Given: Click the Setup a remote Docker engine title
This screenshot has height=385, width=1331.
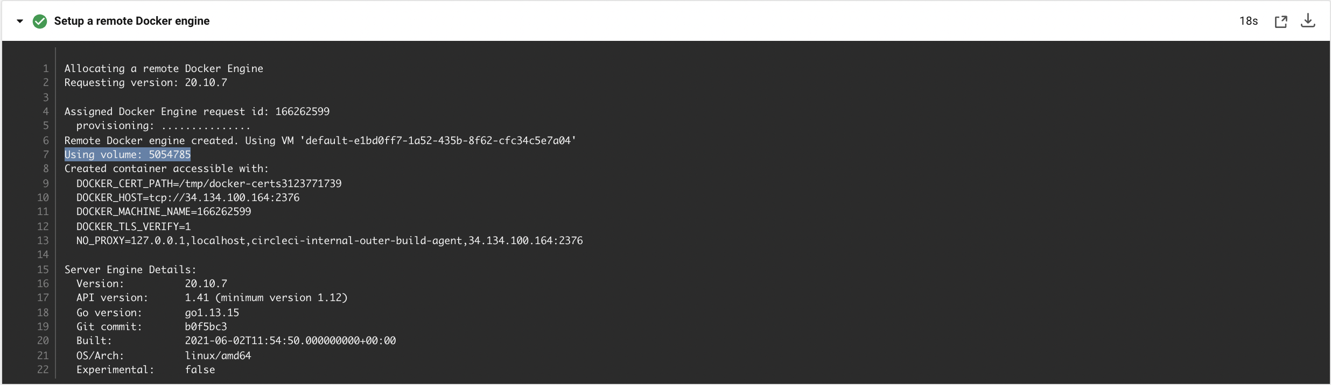Looking at the screenshot, I should pyautogui.click(x=132, y=21).
